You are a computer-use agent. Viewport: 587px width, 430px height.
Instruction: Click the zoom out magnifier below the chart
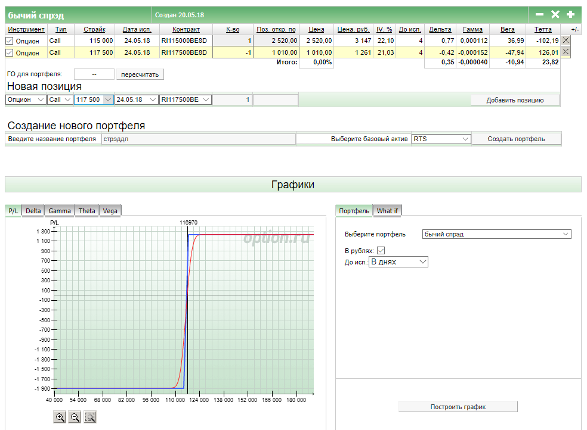pos(75,417)
